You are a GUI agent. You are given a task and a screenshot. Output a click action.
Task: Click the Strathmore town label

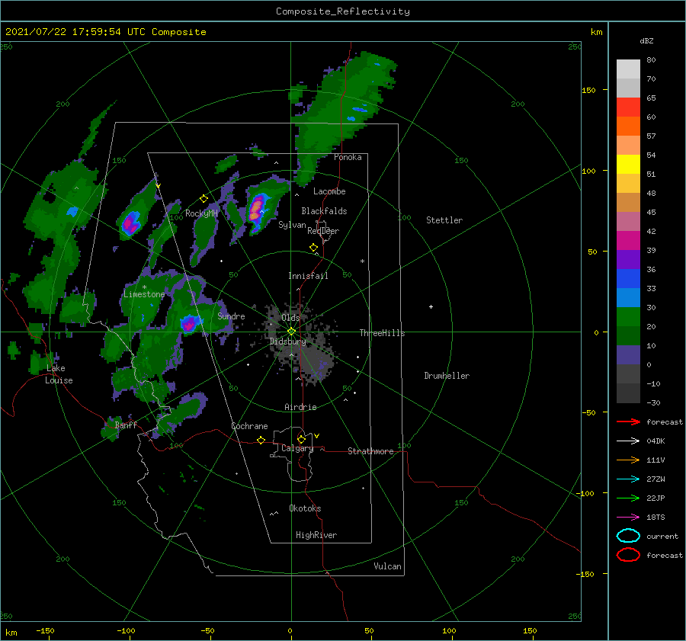point(370,451)
